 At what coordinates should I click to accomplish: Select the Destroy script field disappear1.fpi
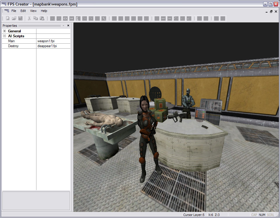(x=53, y=46)
